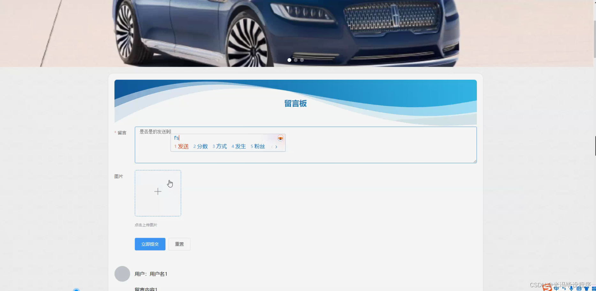596x291 pixels.
Task: Click the gray user avatar of 用户名1
Action: click(122, 274)
